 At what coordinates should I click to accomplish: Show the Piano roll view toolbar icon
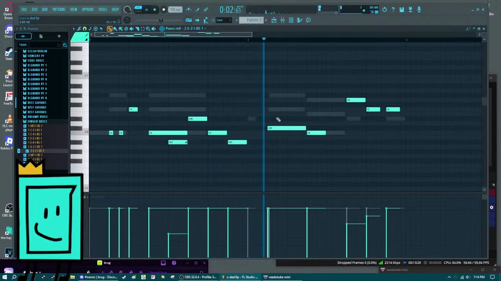point(300,20)
